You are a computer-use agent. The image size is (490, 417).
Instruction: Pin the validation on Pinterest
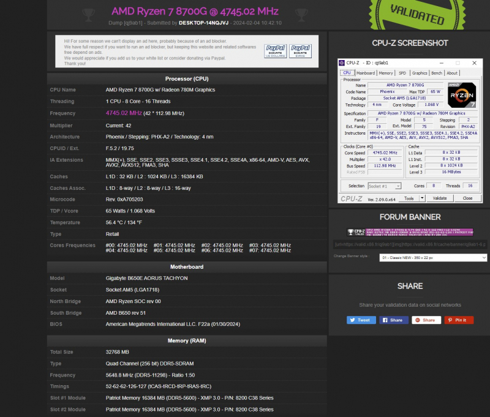click(x=458, y=320)
